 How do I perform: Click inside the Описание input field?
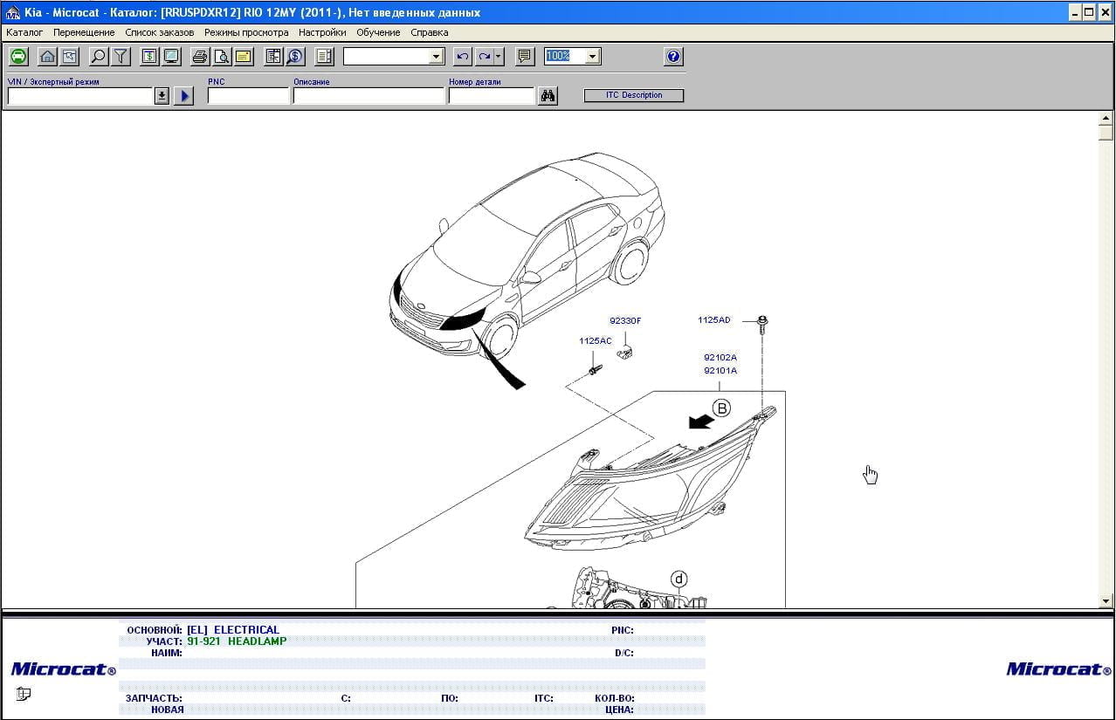coord(369,96)
